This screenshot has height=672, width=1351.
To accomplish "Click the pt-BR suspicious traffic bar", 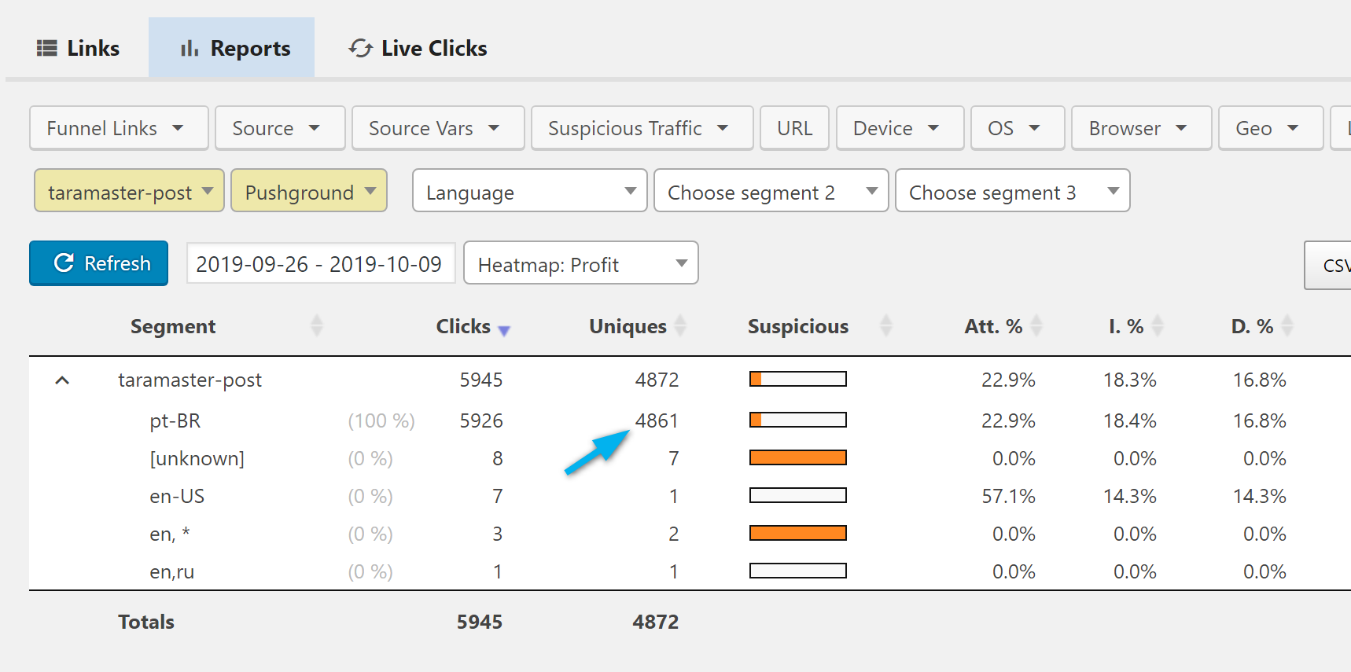I will pyautogui.click(x=798, y=420).
